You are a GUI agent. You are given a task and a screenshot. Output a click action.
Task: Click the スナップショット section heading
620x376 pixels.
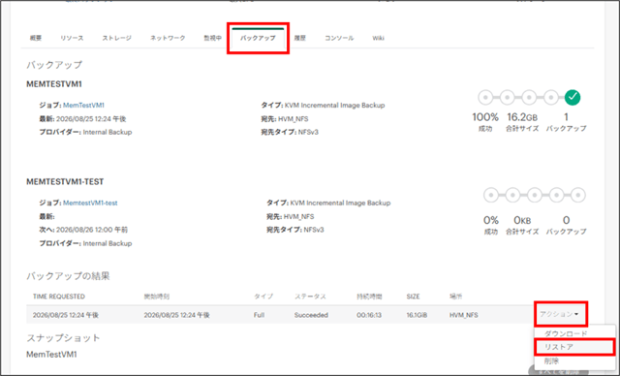(63, 338)
